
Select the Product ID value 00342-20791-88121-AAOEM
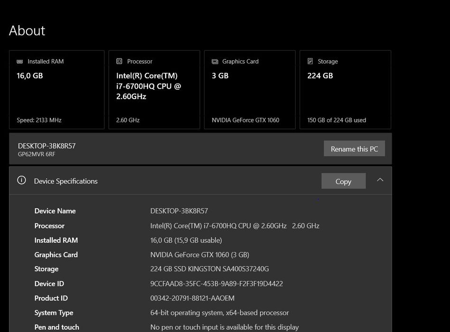click(192, 298)
